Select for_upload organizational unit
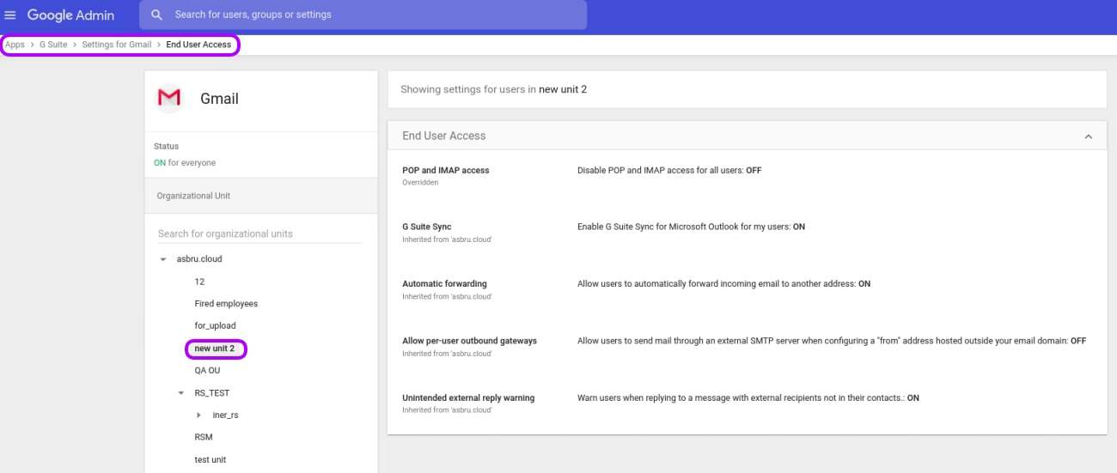 tap(215, 326)
